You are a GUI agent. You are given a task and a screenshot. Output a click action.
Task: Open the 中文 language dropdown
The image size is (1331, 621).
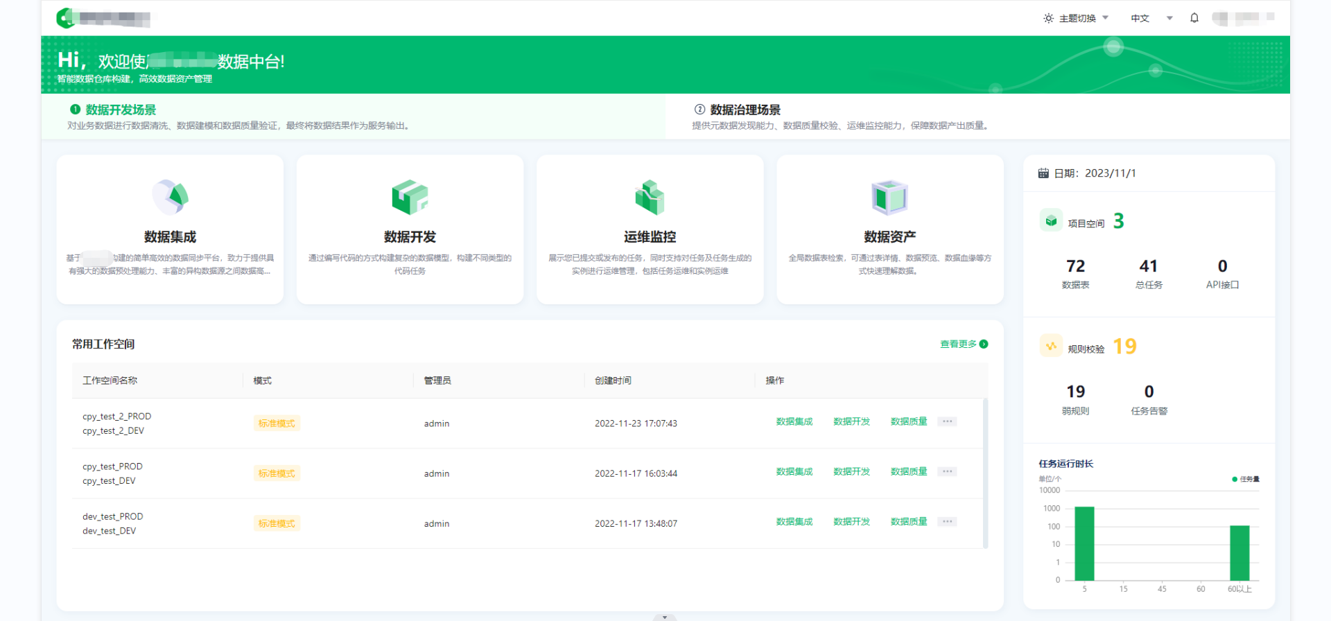tap(1151, 18)
